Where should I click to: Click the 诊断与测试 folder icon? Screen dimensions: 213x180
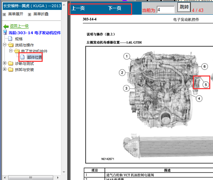pos(11,63)
